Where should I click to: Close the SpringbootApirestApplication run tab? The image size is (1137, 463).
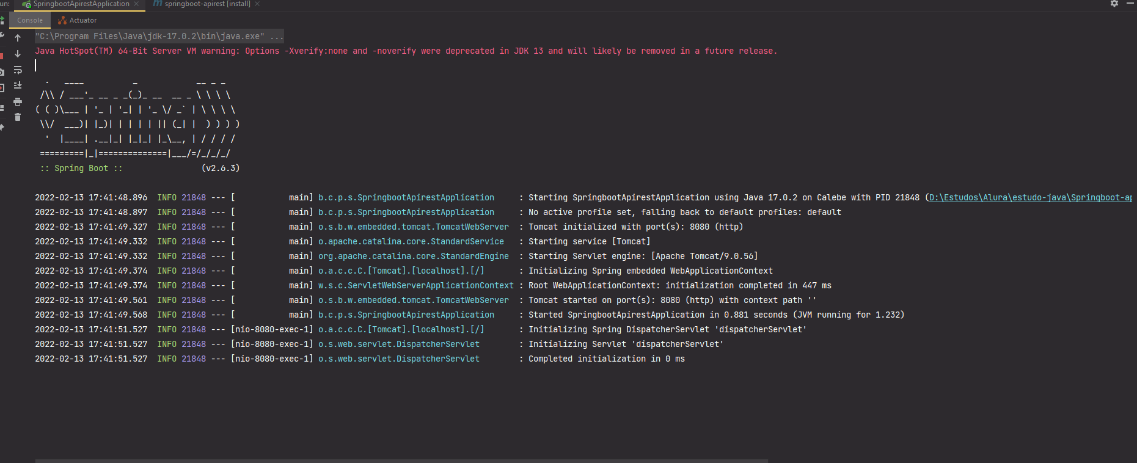[x=136, y=4]
